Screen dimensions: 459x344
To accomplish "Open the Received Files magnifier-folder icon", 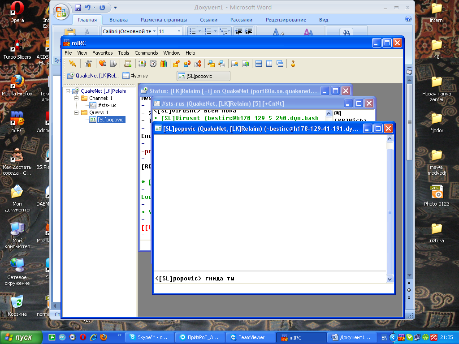I will click(x=211, y=64).
